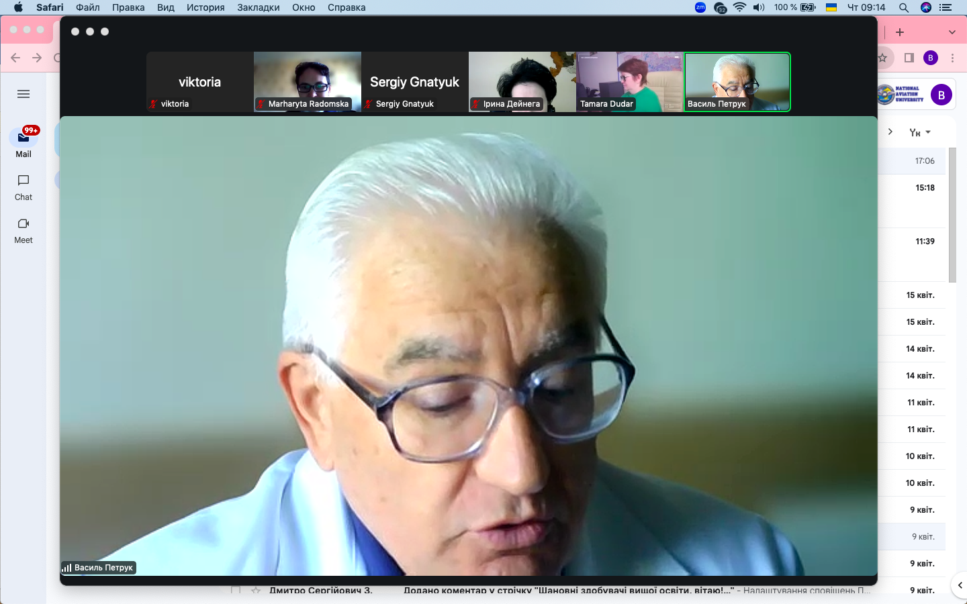Click Ірина Дейнега's muted microphone icon

point(476,104)
